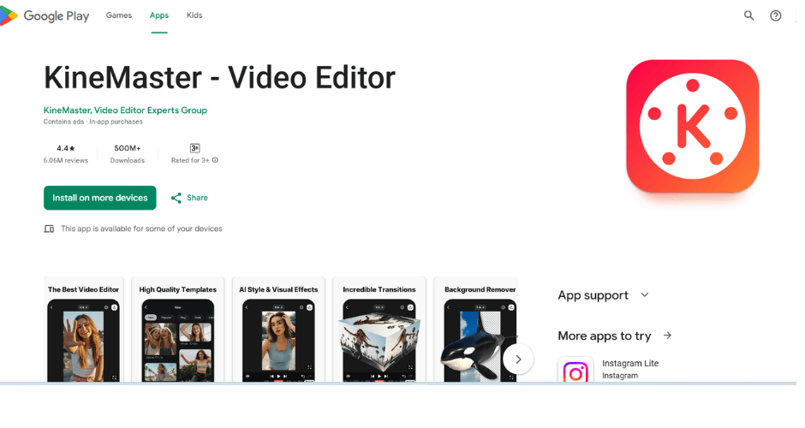Open KineMaster, Video Editor Experts Group developer link

(125, 110)
